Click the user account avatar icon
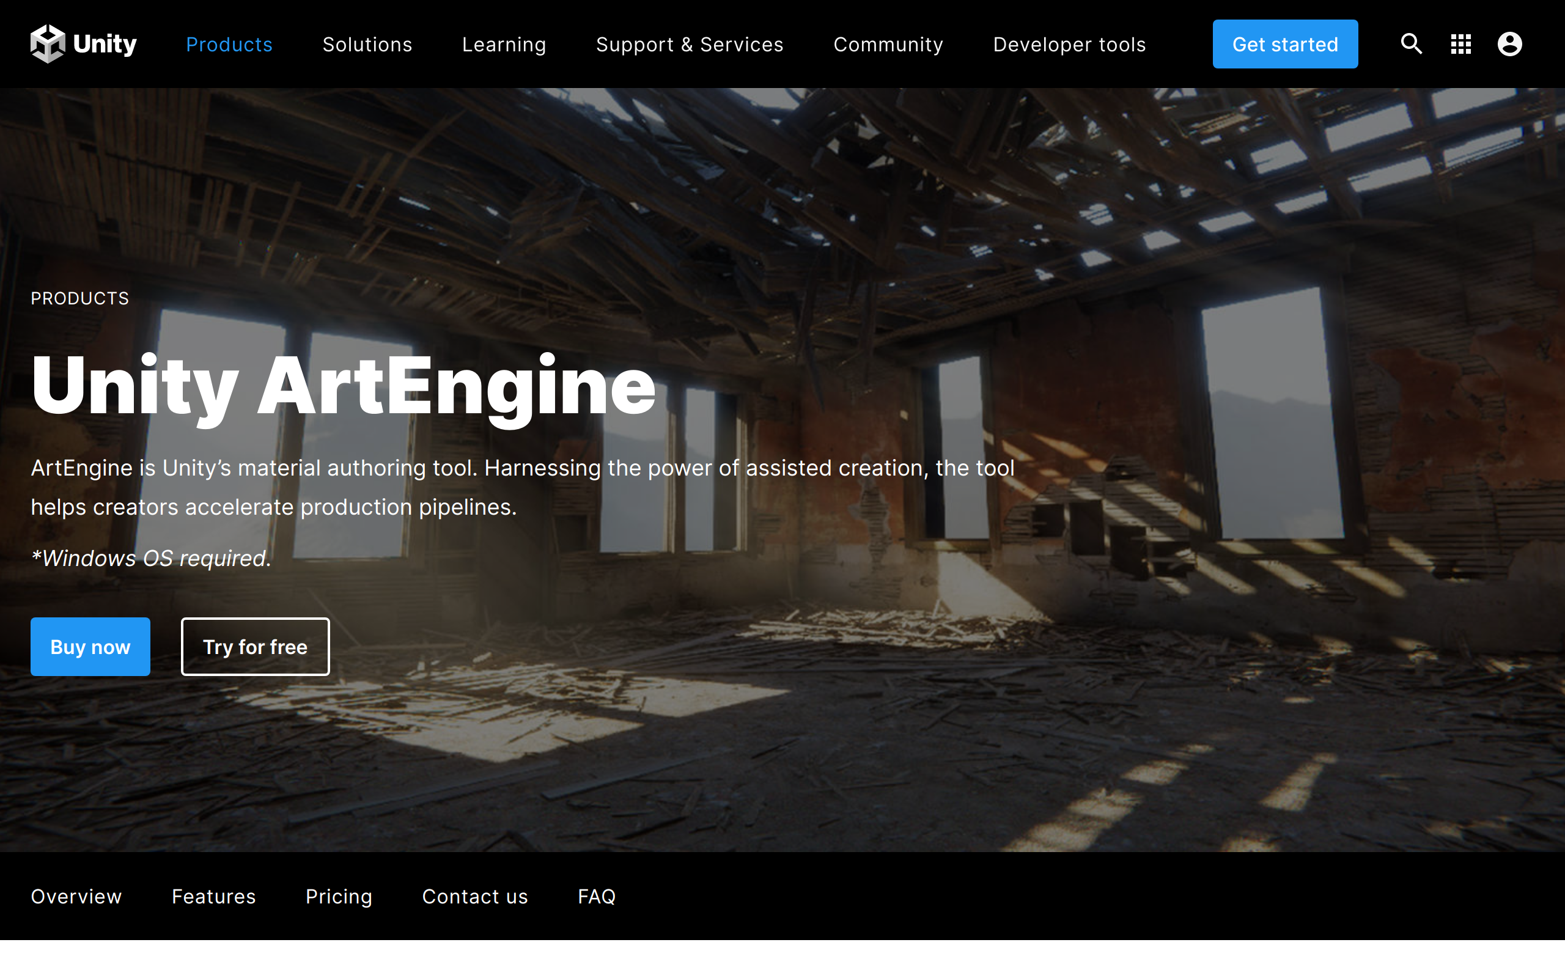This screenshot has width=1565, height=978. coord(1509,44)
